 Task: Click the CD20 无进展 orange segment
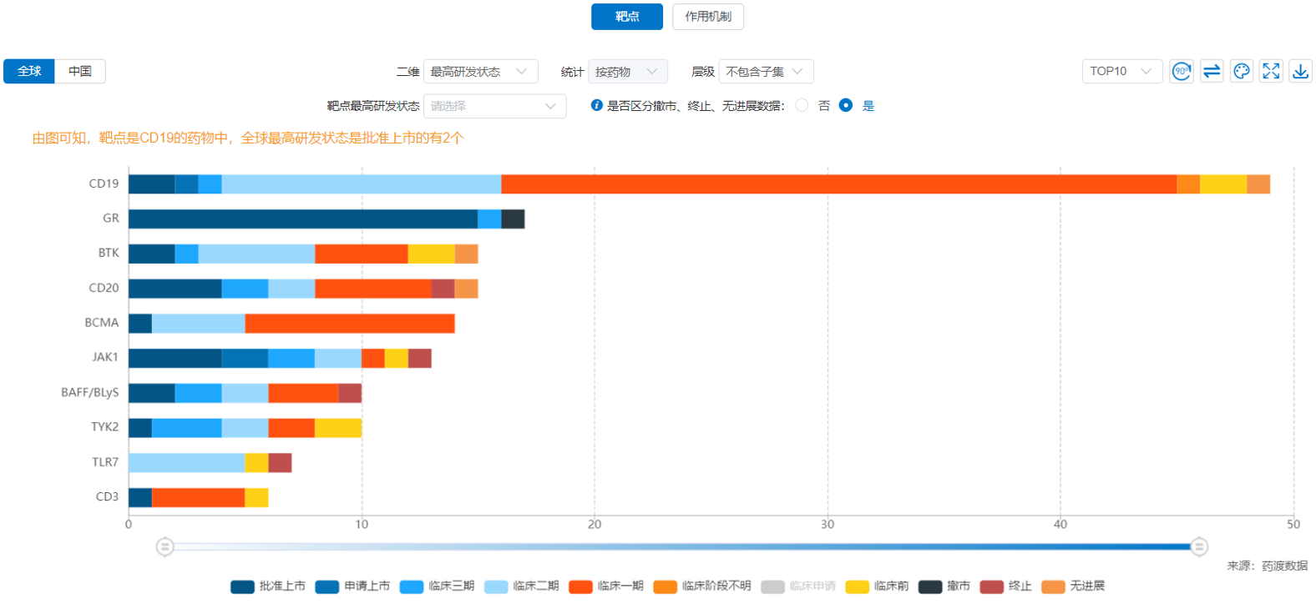(466, 289)
